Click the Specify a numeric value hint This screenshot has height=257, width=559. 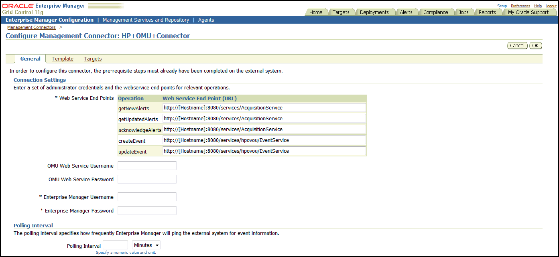tap(126, 253)
